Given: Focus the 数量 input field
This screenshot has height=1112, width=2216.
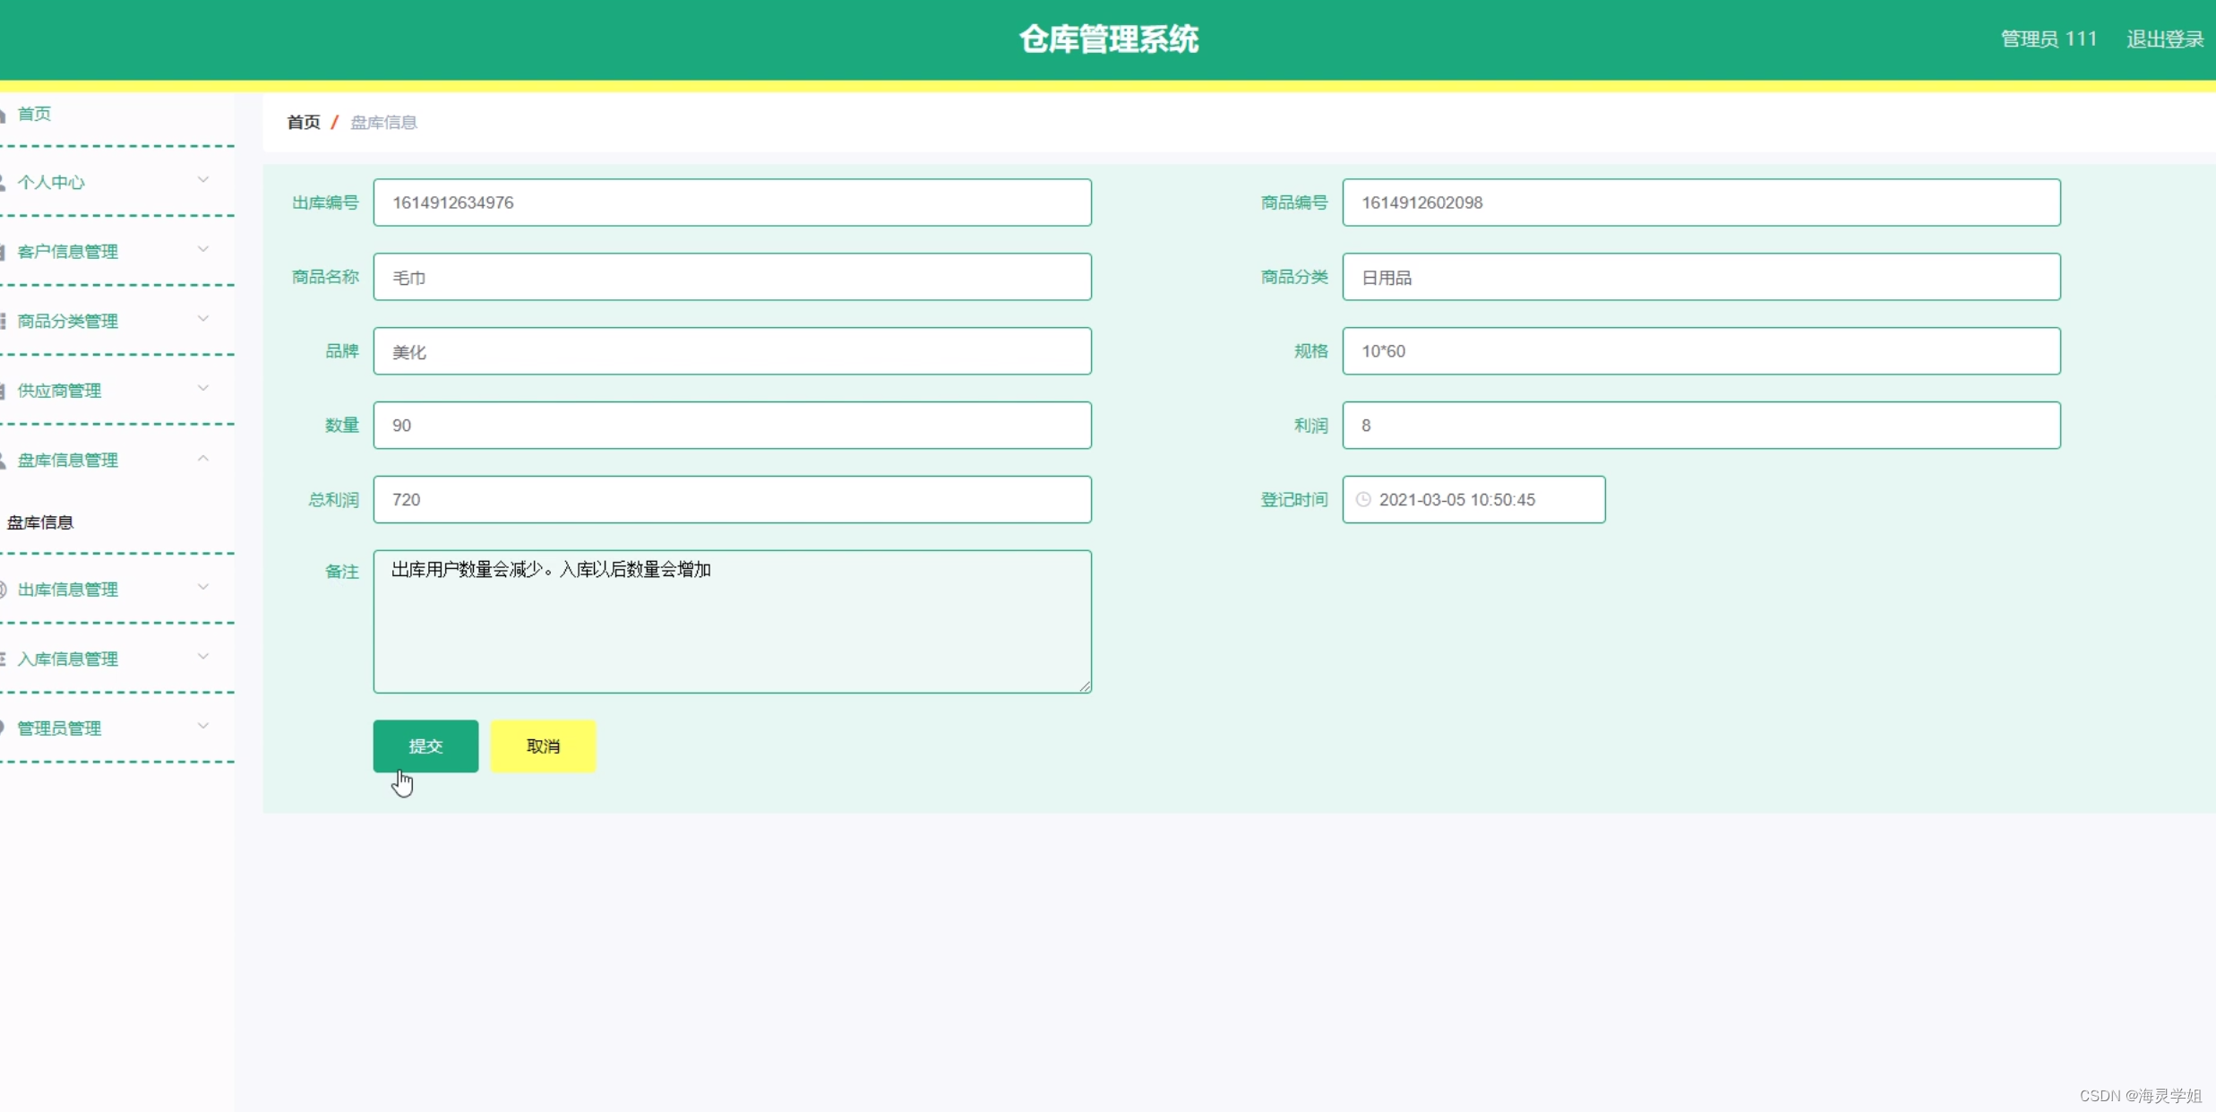Looking at the screenshot, I should (x=732, y=426).
